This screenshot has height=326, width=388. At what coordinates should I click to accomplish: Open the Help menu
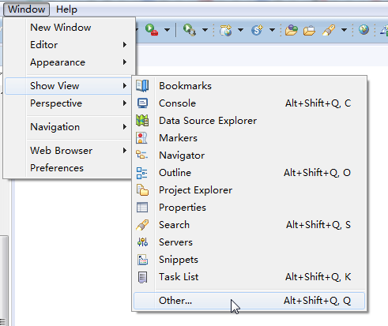66,9
